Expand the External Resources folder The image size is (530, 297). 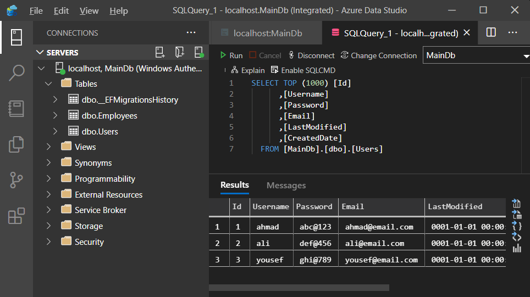(49, 194)
